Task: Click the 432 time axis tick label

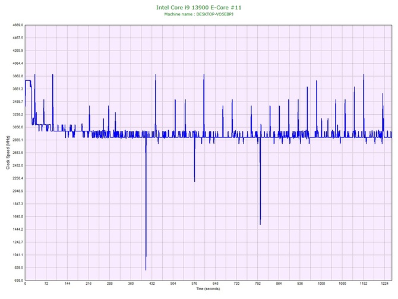Action: [x=152, y=284]
